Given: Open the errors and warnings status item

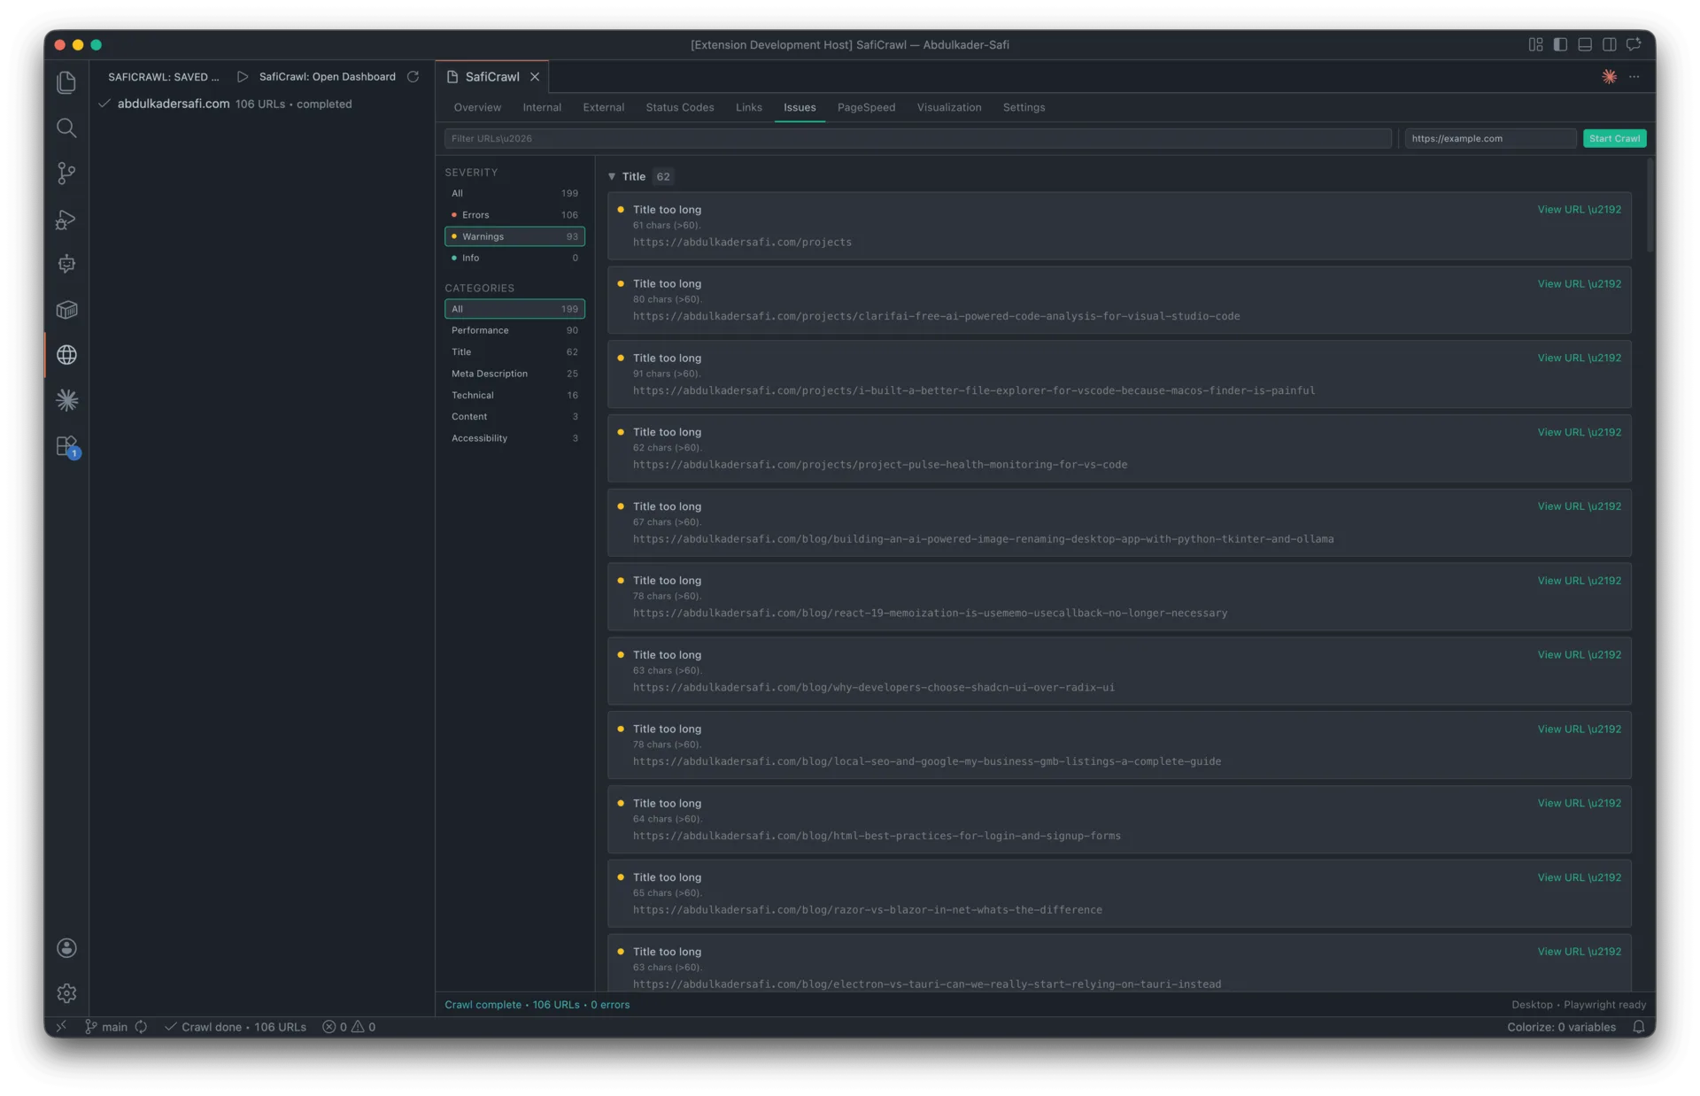Looking at the screenshot, I should tap(349, 1027).
